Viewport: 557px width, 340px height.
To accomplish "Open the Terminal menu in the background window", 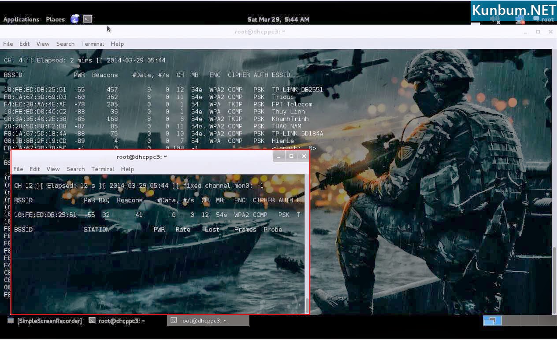I will pyautogui.click(x=92, y=44).
